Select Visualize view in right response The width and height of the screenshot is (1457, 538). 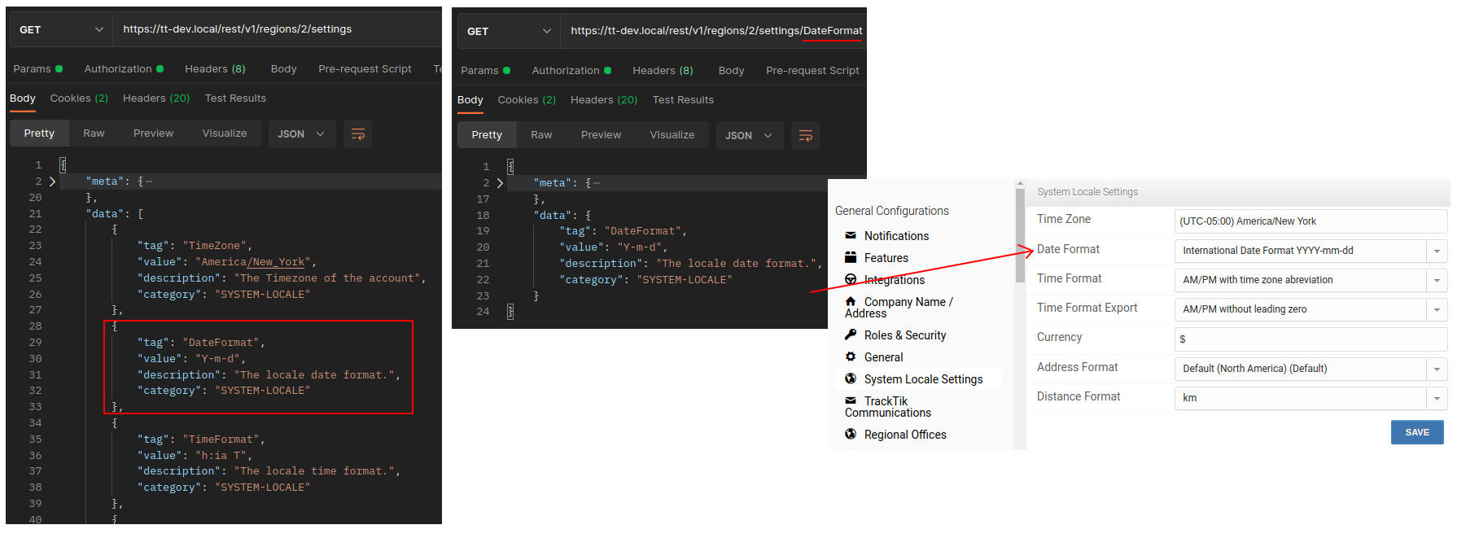tap(672, 135)
